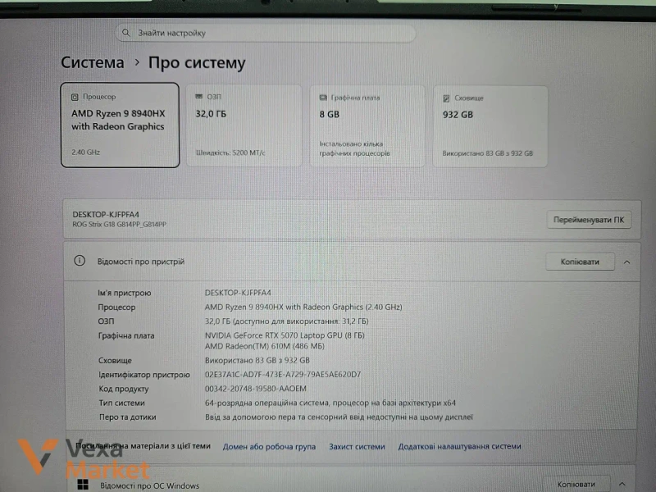
Task: Click 'Код продукту' row label
Action: click(124, 389)
